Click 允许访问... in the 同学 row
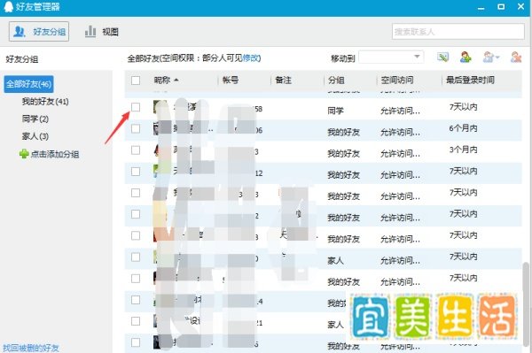Screen dimensions: 532x353 (x=400, y=111)
